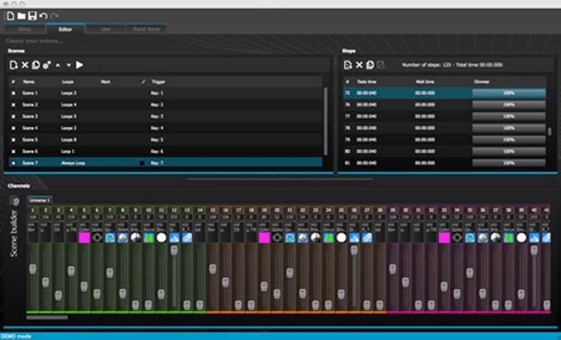Click white circle preset on channel 11

tap(161, 238)
